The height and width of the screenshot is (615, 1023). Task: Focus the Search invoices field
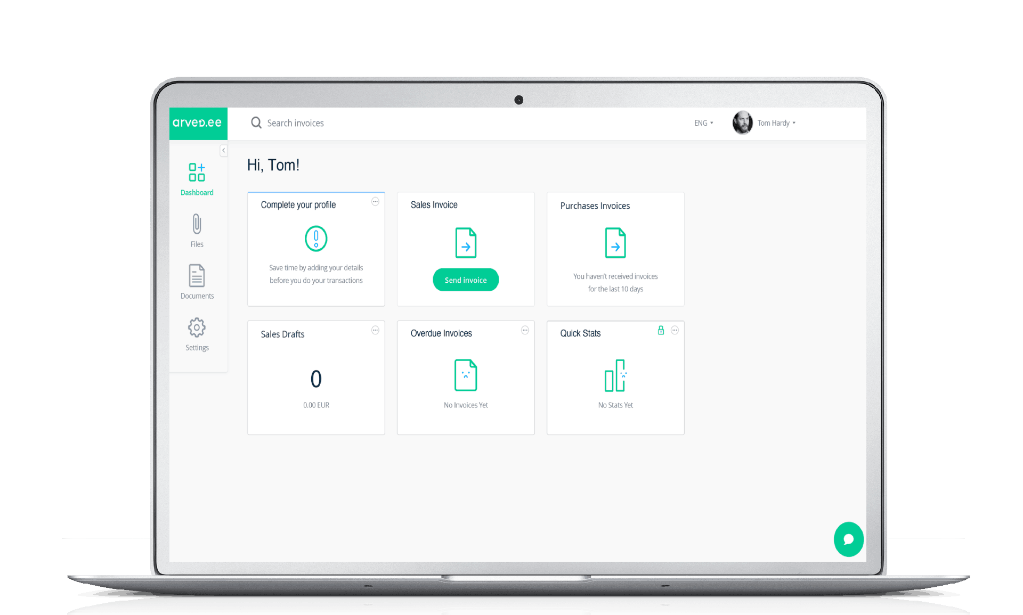click(295, 123)
